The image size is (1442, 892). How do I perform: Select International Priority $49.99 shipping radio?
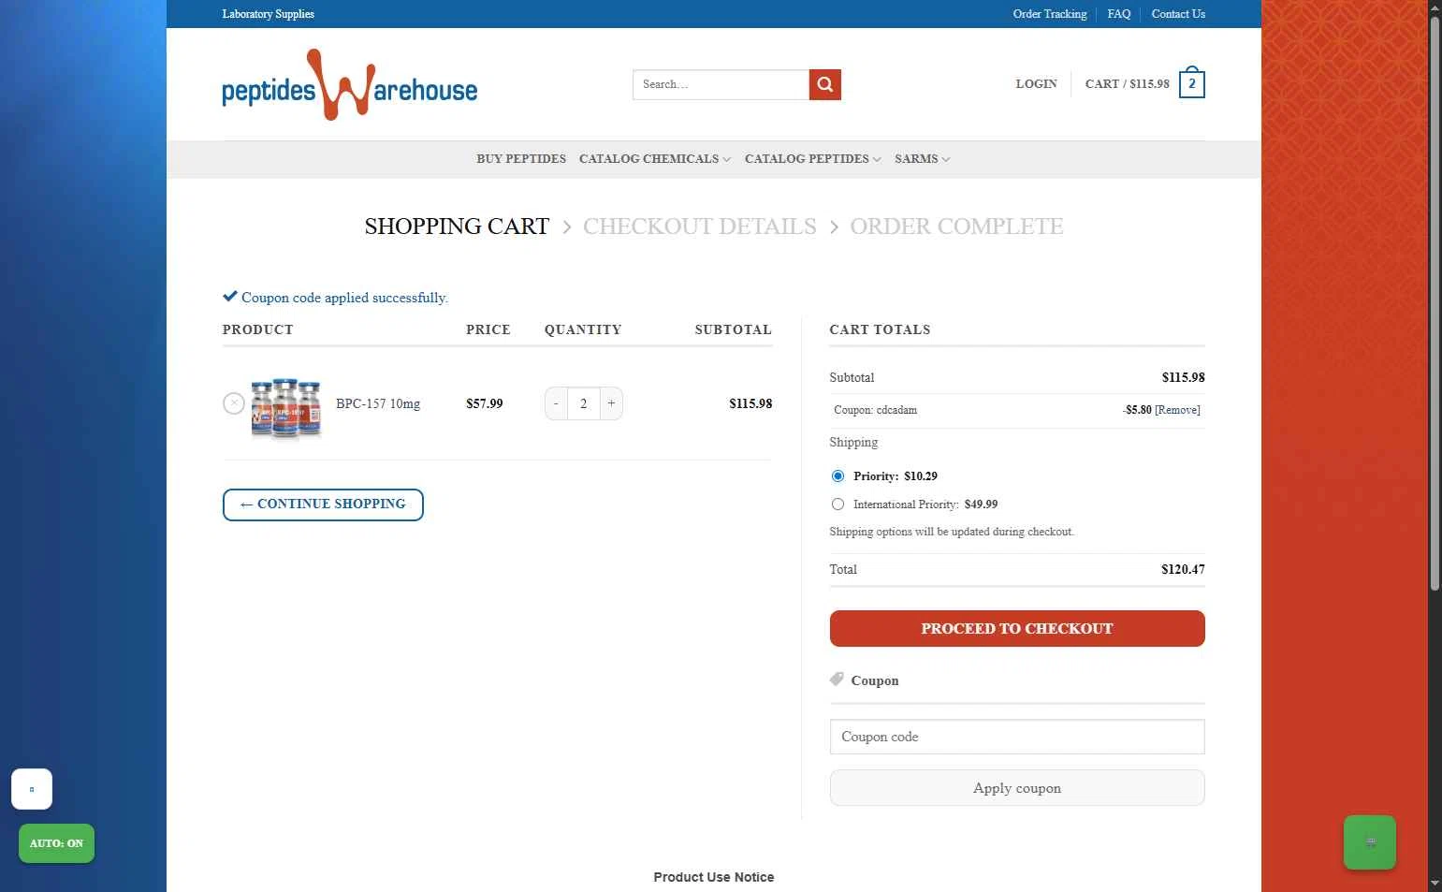click(x=838, y=504)
